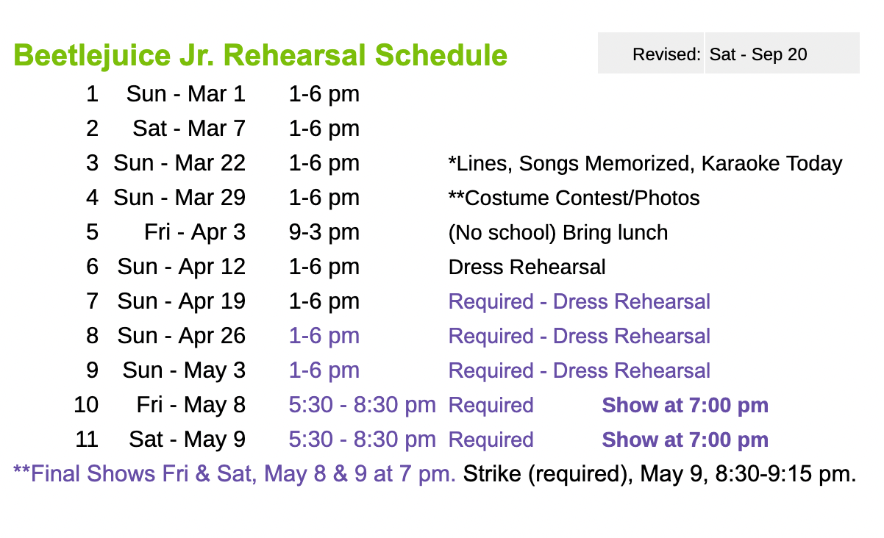Select the Sun - Apr 26 date cell

[181, 336]
